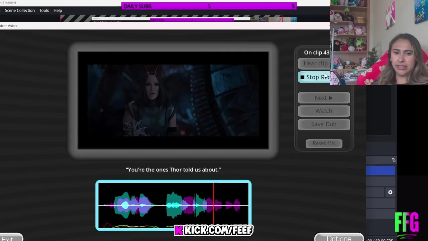Click the "On clip 43" label

[x=317, y=53]
